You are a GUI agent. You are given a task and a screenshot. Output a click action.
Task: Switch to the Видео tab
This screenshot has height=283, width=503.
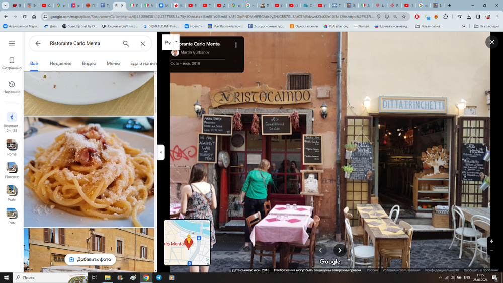pos(89,63)
